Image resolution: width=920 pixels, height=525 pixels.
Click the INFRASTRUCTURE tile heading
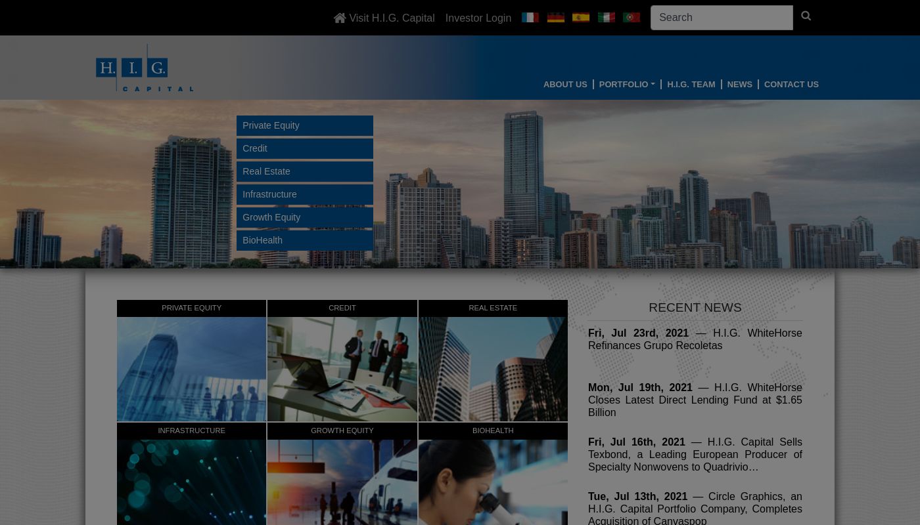click(x=191, y=430)
